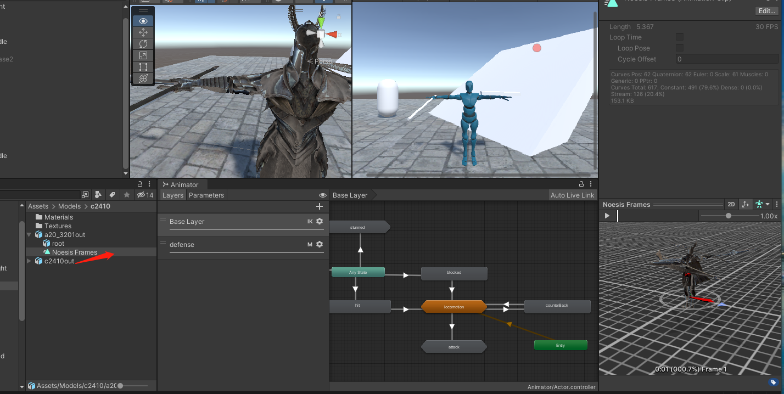This screenshot has height=394, width=784.
Task: Enable the Loop Time checkbox
Action: pyautogui.click(x=680, y=37)
